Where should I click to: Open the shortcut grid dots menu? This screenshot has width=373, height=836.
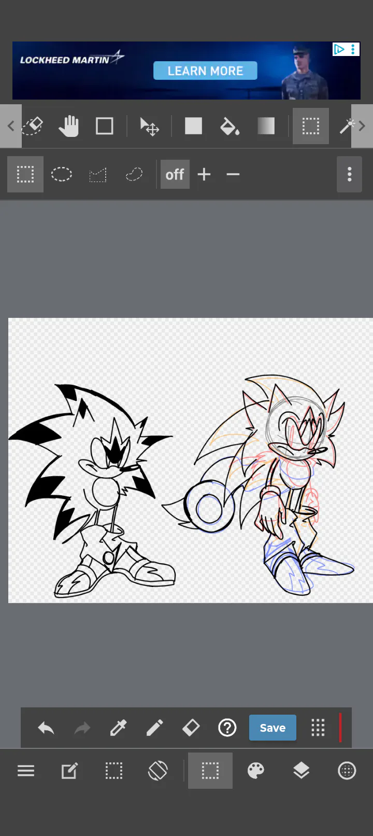318,728
